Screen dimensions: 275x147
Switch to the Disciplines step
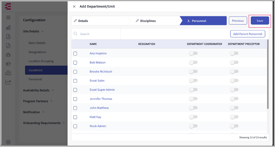pyautogui.click(x=148, y=21)
